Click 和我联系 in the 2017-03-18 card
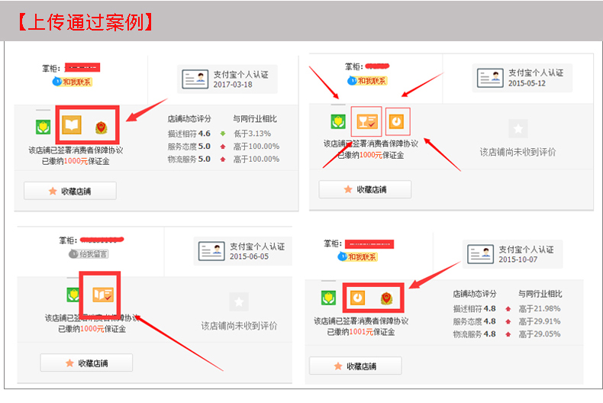The image size is (603, 403). 73,82
